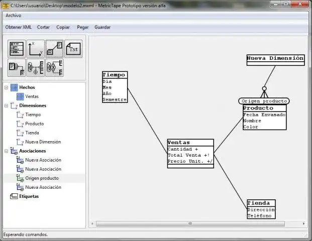
Task: Click the Copiar button
Action: [x=63, y=27]
